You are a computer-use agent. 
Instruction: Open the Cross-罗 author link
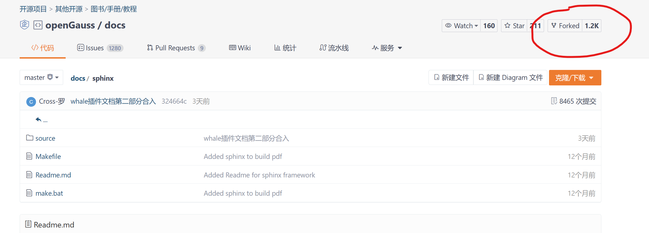[52, 101]
